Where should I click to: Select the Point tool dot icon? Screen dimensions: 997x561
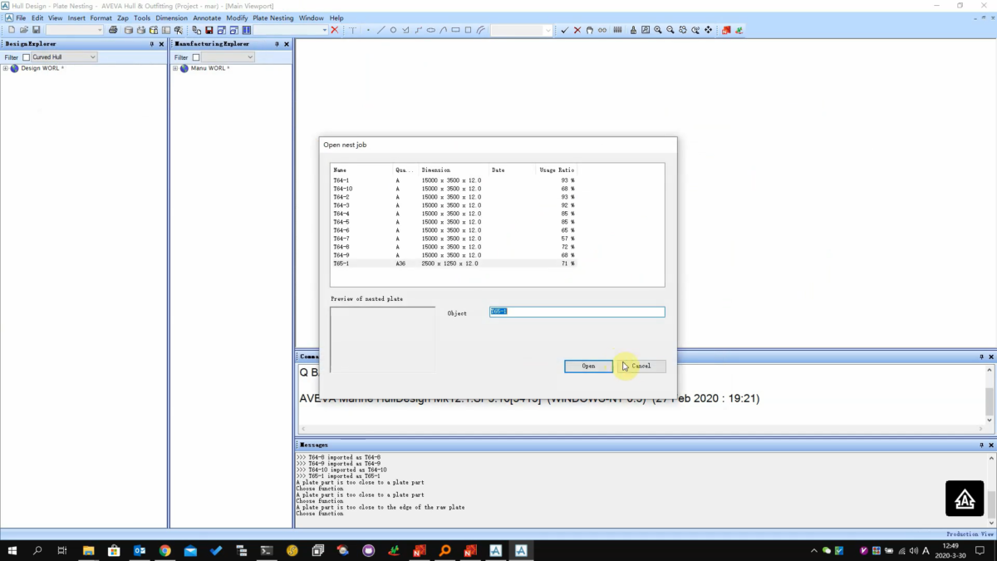[368, 30]
